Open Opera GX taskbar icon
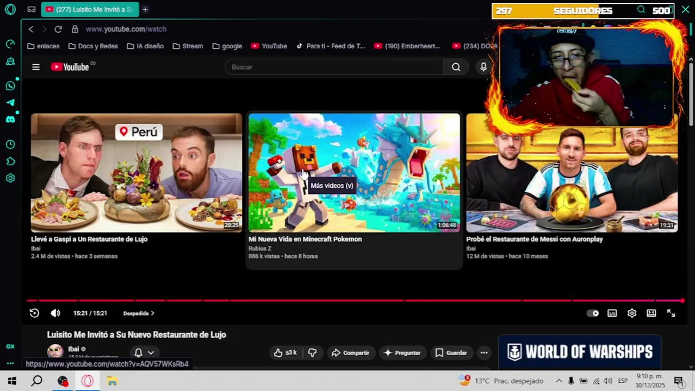Image resolution: width=695 pixels, height=391 pixels. [88, 381]
